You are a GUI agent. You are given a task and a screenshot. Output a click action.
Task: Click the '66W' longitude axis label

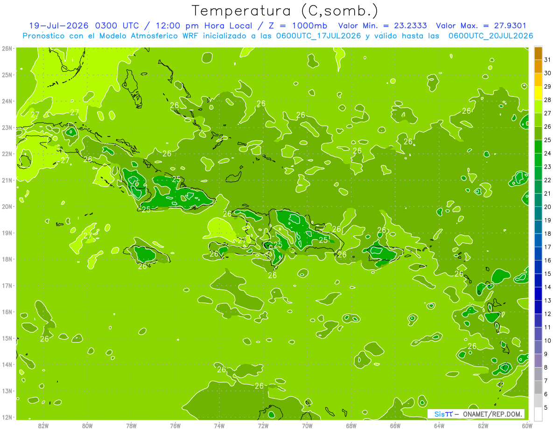click(395, 425)
